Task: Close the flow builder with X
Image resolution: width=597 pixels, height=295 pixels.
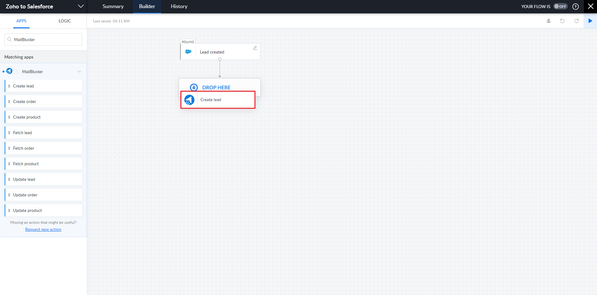Action: click(590, 7)
